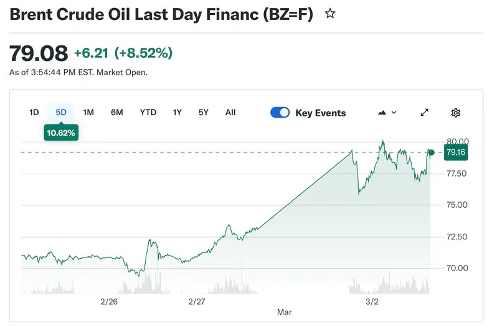The height and width of the screenshot is (329, 492).
Task: Click the 2/26 date axis label
Action: [x=109, y=302]
